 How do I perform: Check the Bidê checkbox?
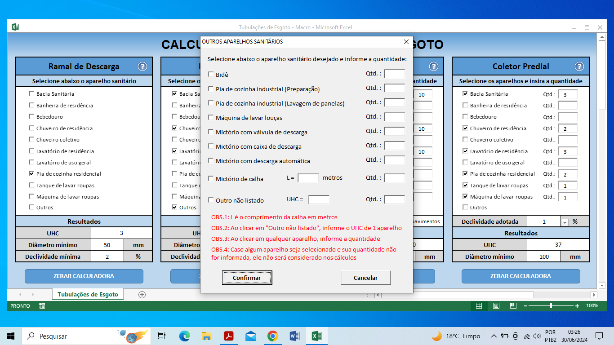pyautogui.click(x=211, y=75)
